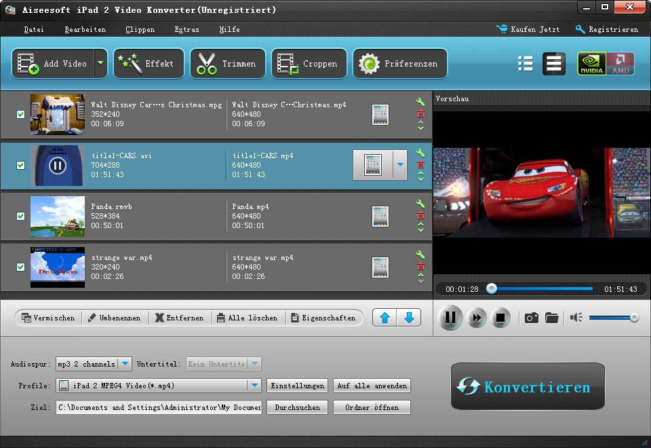651x448 pixels.
Task: Uncheck Panda.rmvb checkbox
Action: [x=20, y=216]
